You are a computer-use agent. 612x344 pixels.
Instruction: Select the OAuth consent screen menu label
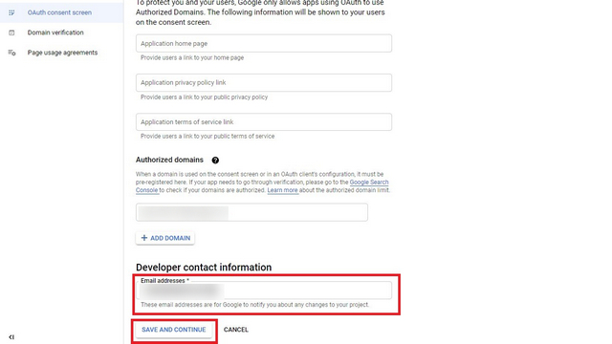click(x=59, y=12)
